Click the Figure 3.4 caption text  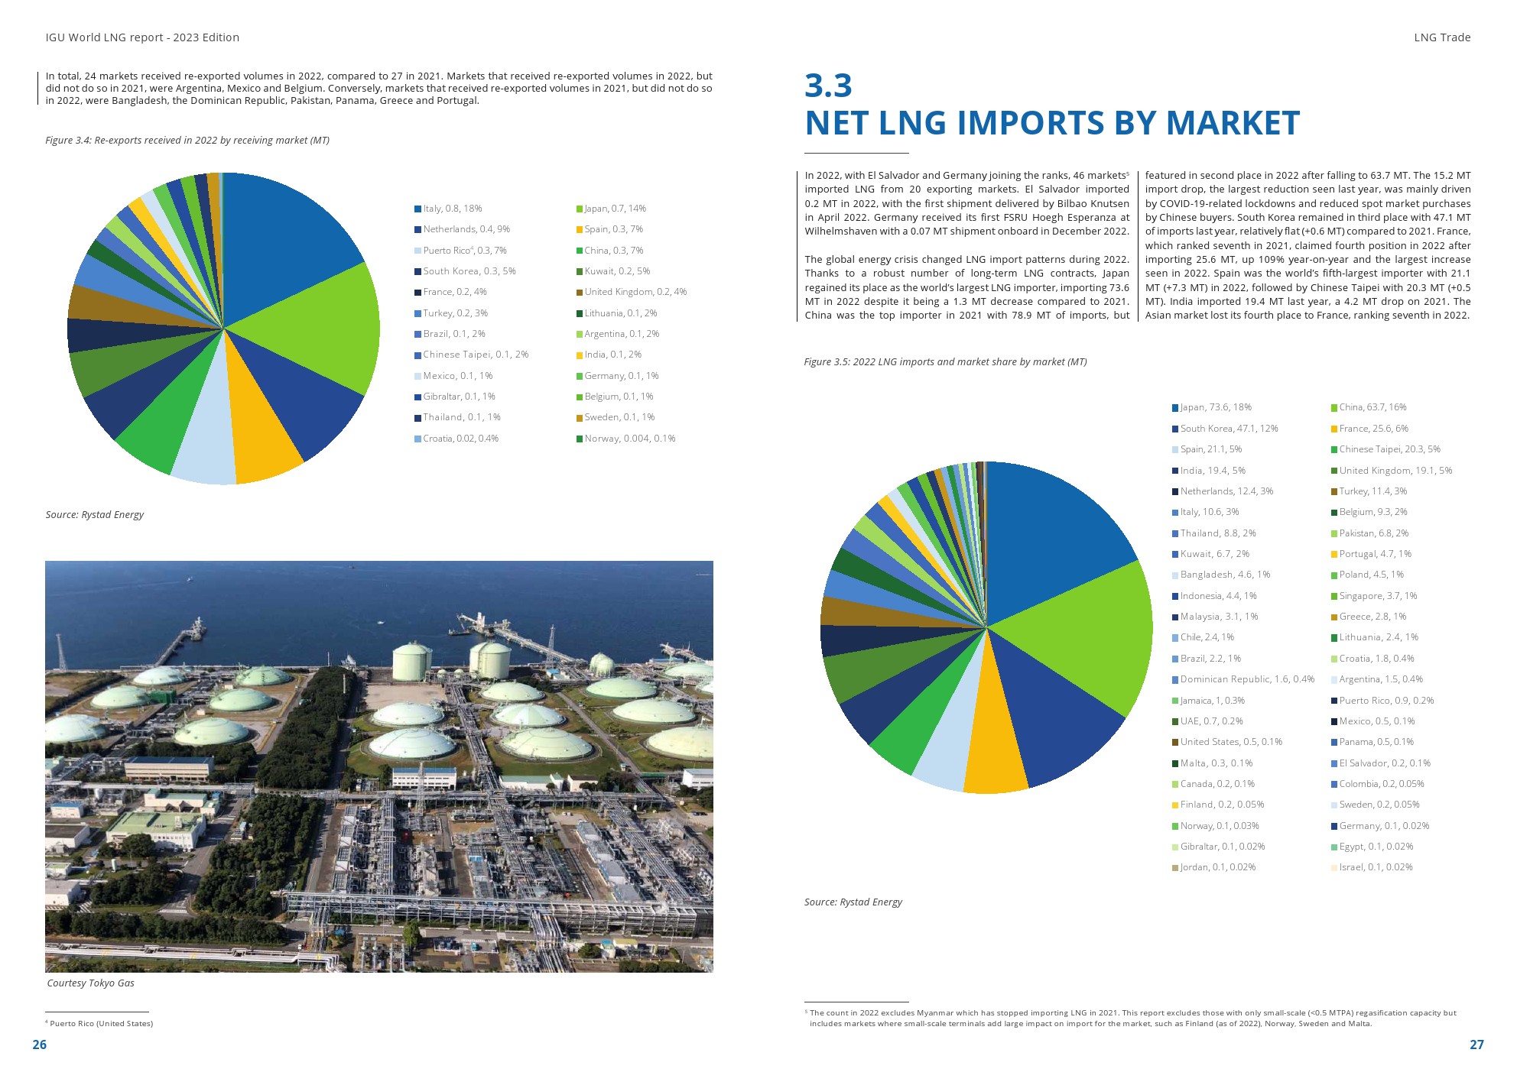(187, 141)
